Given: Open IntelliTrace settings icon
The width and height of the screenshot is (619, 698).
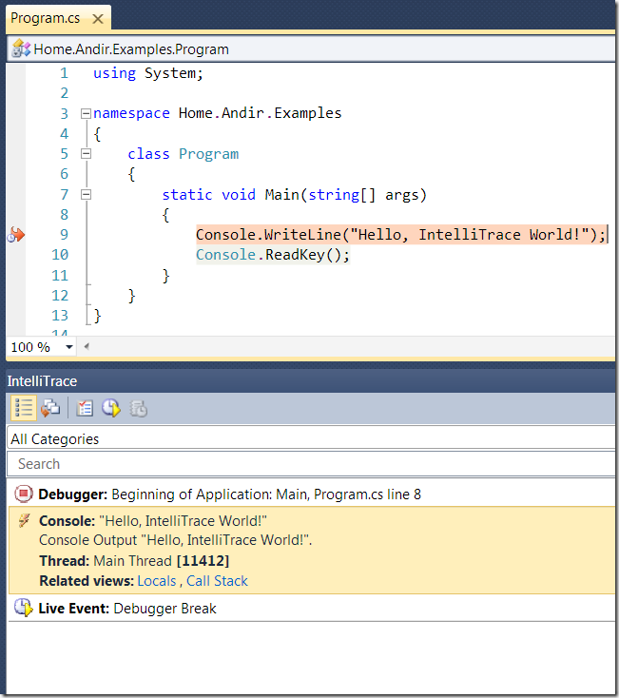Looking at the screenshot, I should [85, 408].
